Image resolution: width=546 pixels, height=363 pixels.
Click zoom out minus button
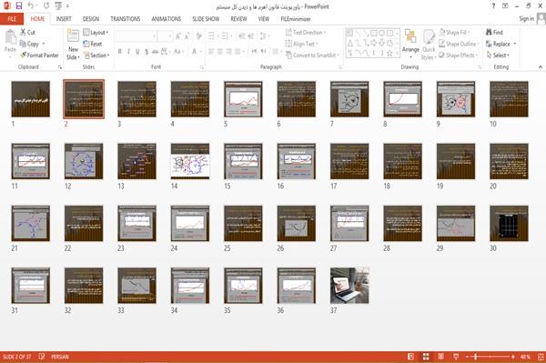click(468, 357)
